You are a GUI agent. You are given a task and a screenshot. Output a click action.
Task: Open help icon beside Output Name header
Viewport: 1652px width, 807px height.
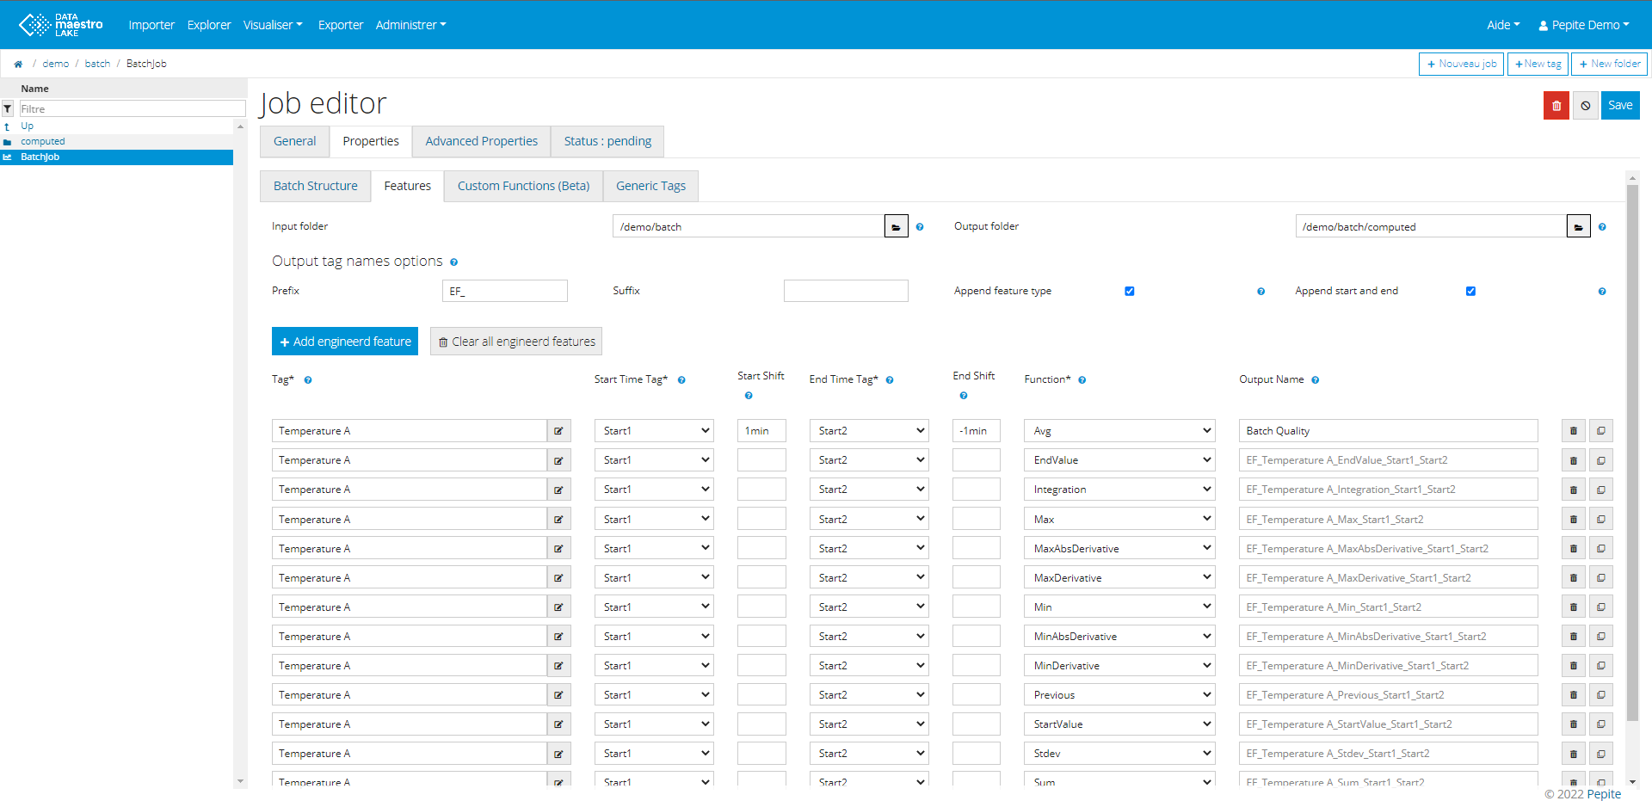pyautogui.click(x=1316, y=380)
